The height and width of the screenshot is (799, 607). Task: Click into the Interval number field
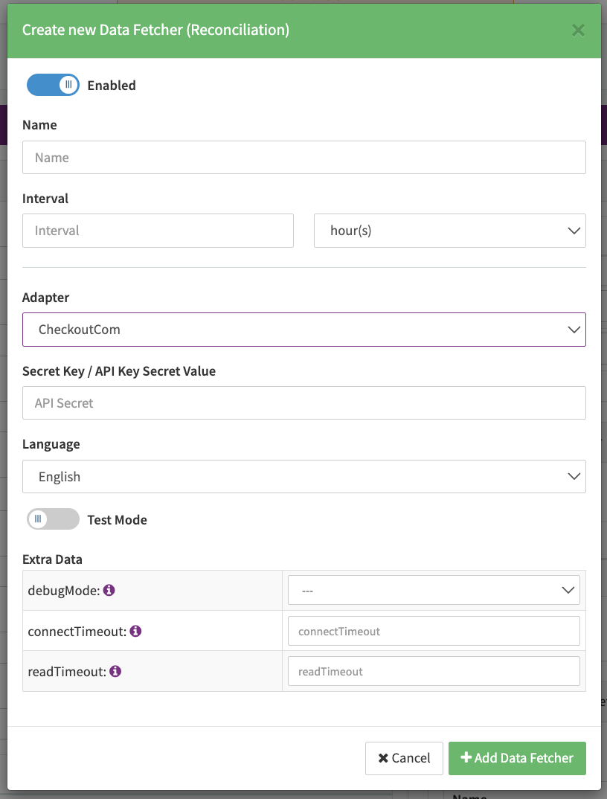point(158,231)
